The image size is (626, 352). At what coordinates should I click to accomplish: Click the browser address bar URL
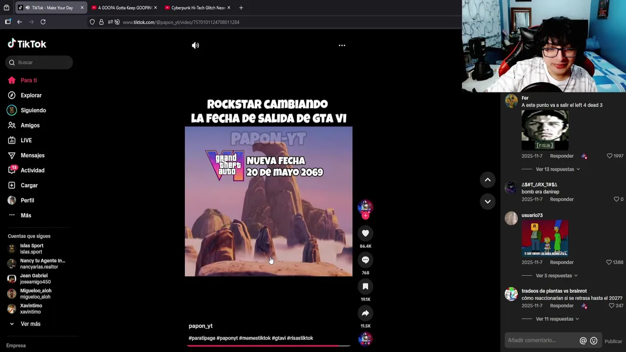[x=181, y=22]
